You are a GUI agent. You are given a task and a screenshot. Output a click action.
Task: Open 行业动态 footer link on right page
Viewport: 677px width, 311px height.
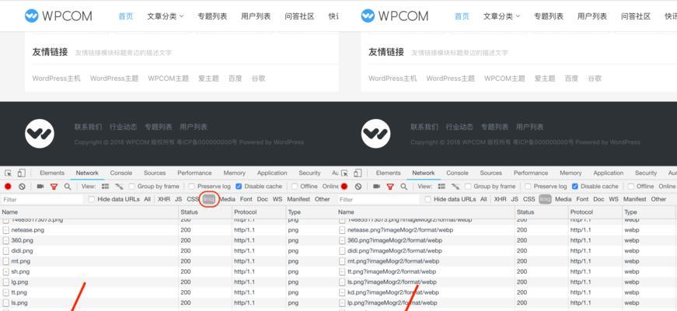click(459, 127)
